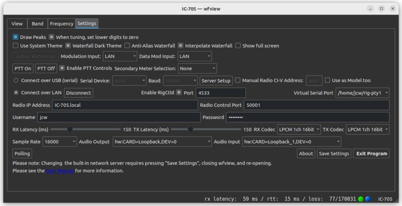Viewport: 402px width, 206px height.
Task: Open the RX Codec dropdown
Action: (x=299, y=129)
